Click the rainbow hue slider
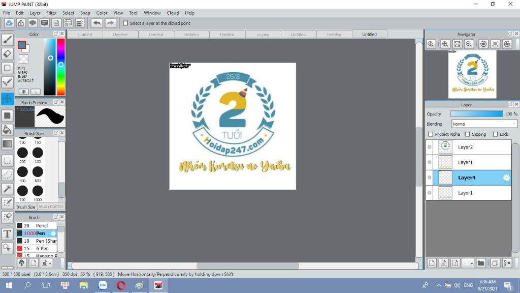The height and width of the screenshot is (293, 520). (x=61, y=67)
